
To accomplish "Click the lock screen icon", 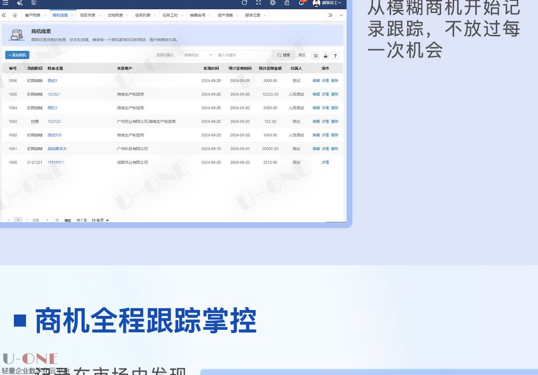I will click(287, 3).
